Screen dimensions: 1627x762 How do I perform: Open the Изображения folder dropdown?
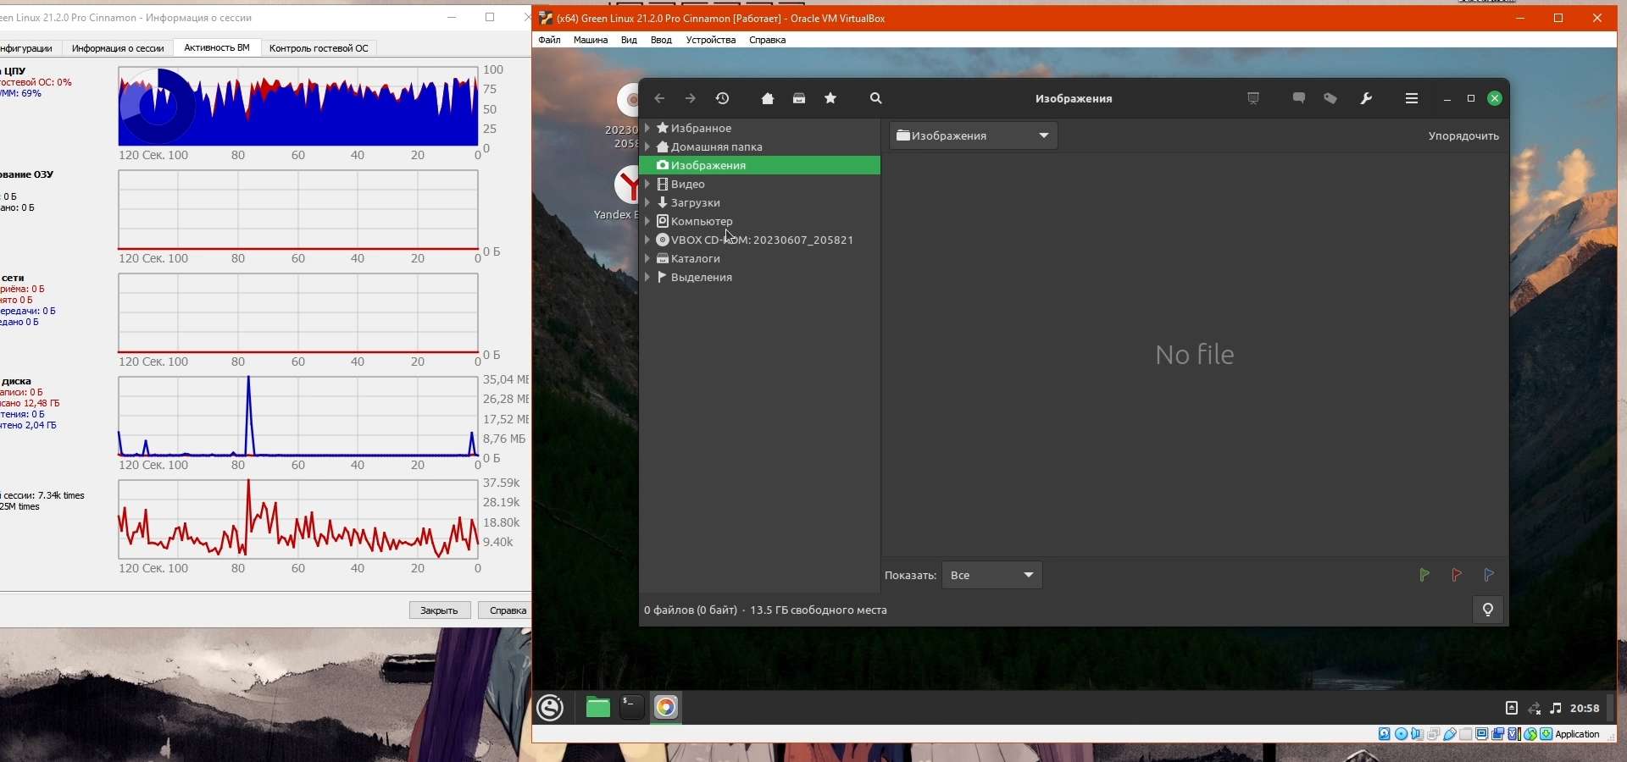click(x=973, y=136)
